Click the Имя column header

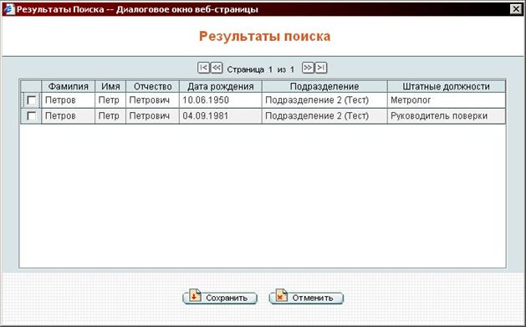(x=110, y=86)
